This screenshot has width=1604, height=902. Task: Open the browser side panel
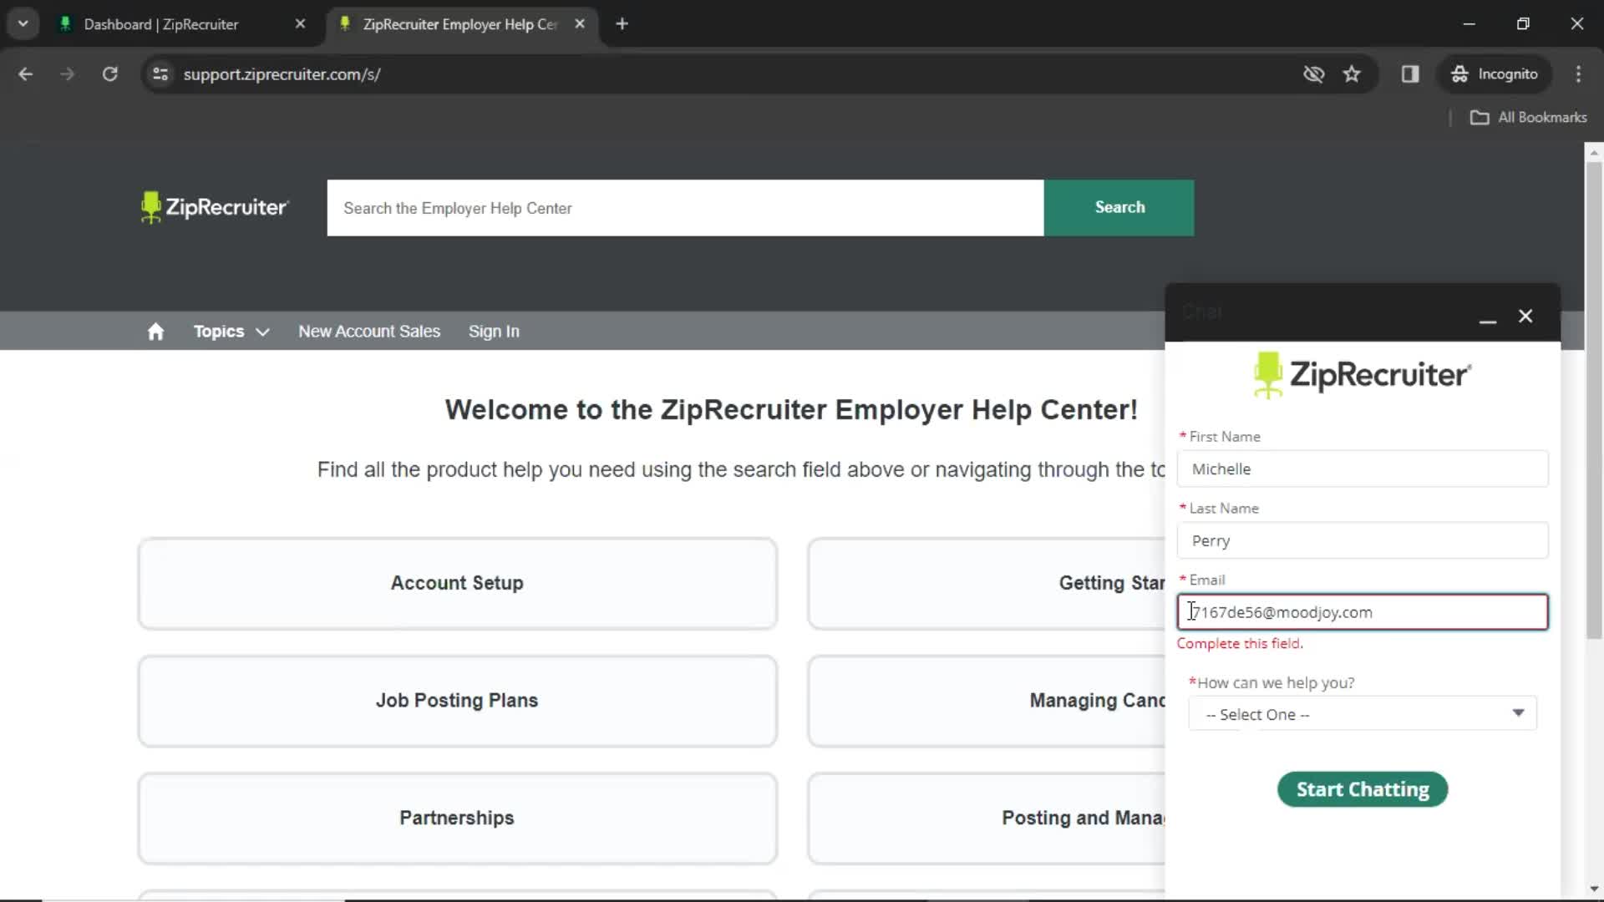click(1410, 74)
